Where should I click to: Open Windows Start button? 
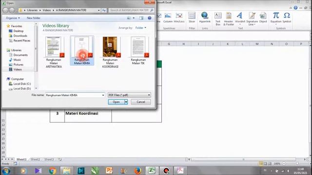(6, 171)
